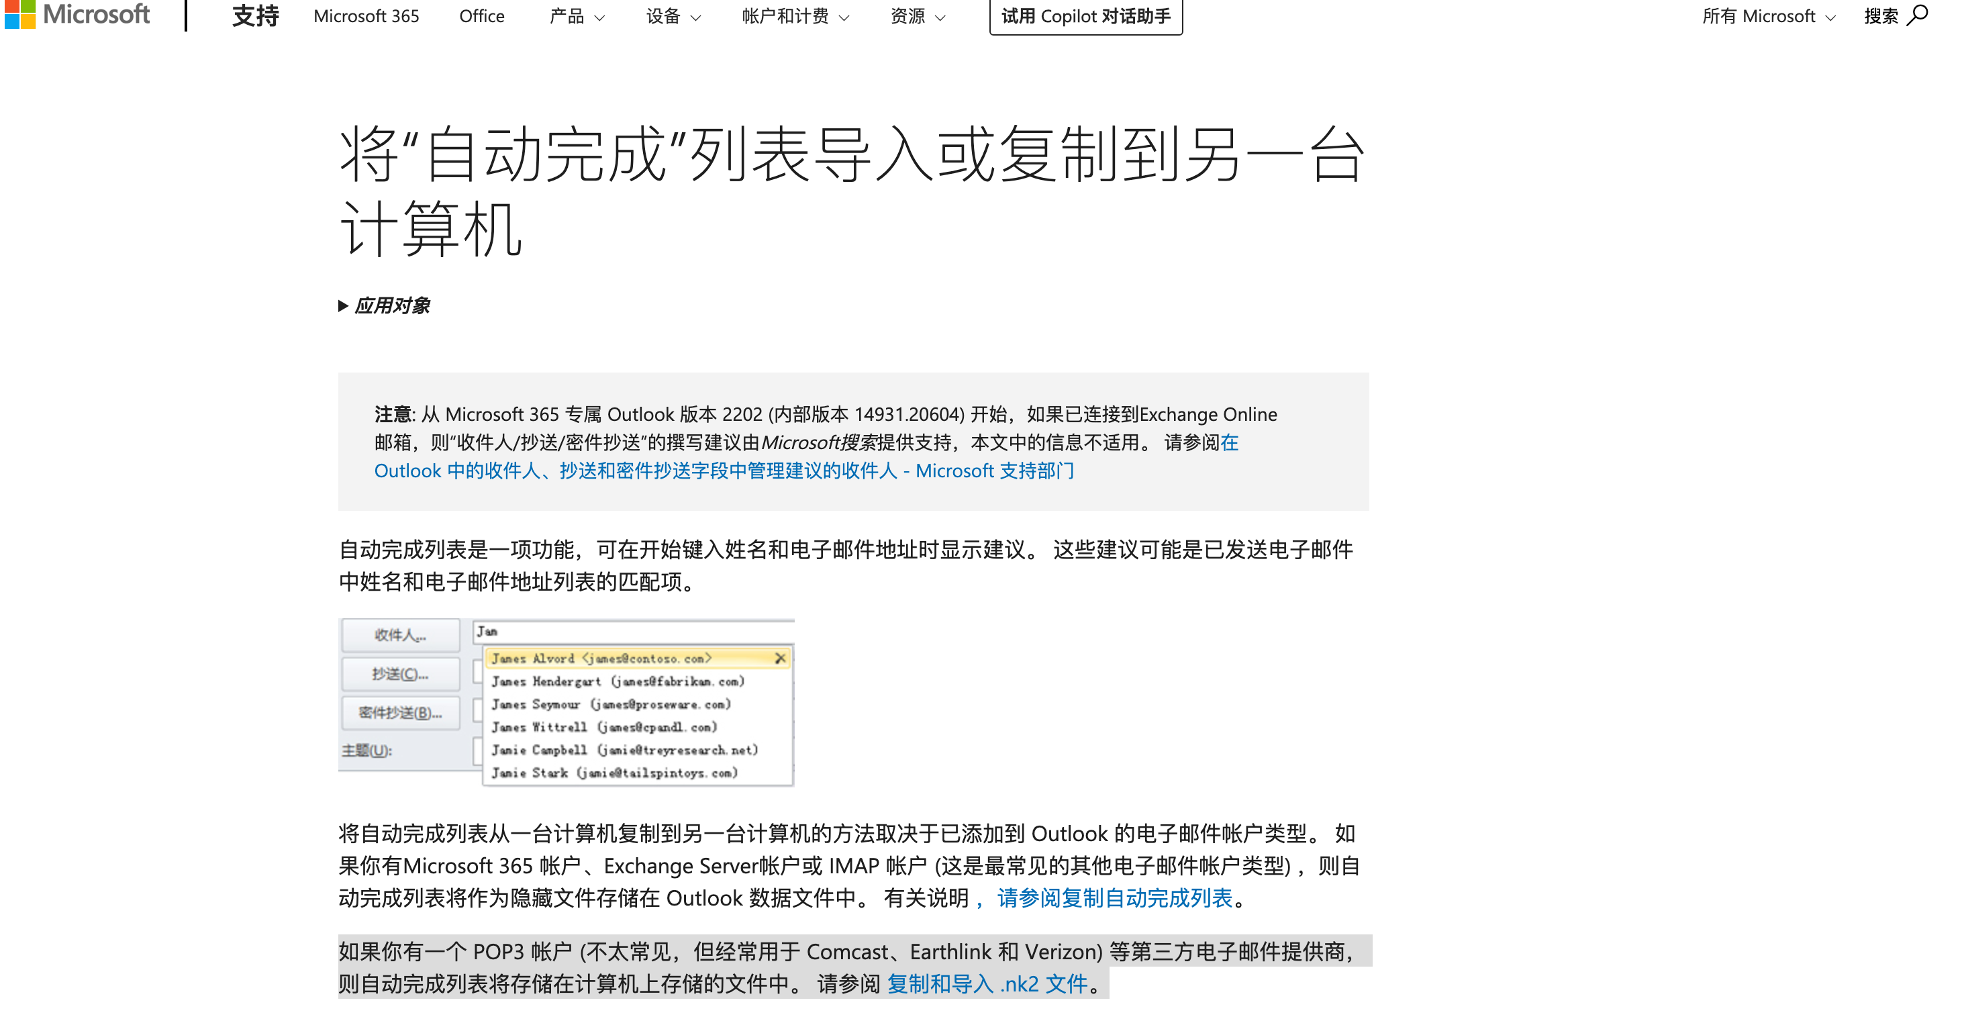1962x1021 pixels.
Task: Click 试用 Copilot 对话助手 button
Action: point(1085,16)
